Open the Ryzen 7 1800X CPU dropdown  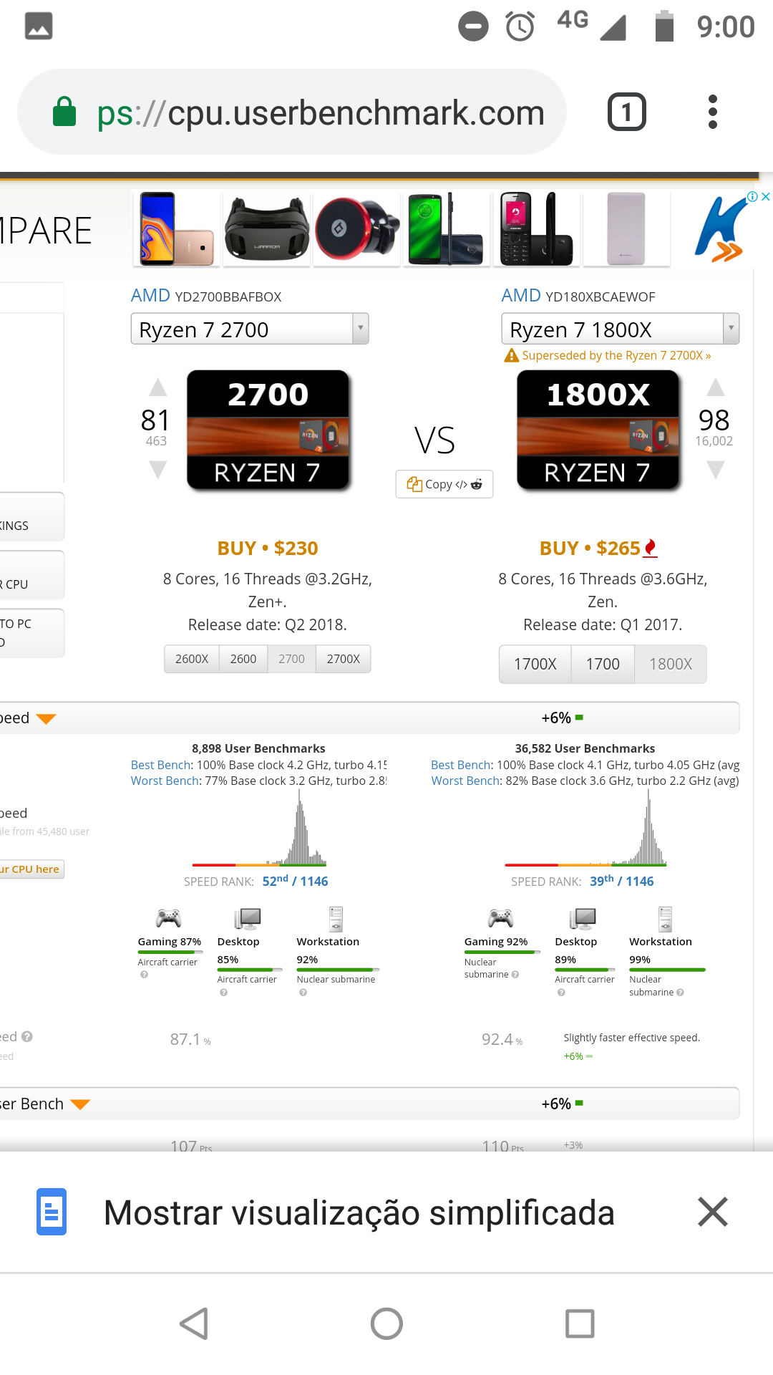621,329
